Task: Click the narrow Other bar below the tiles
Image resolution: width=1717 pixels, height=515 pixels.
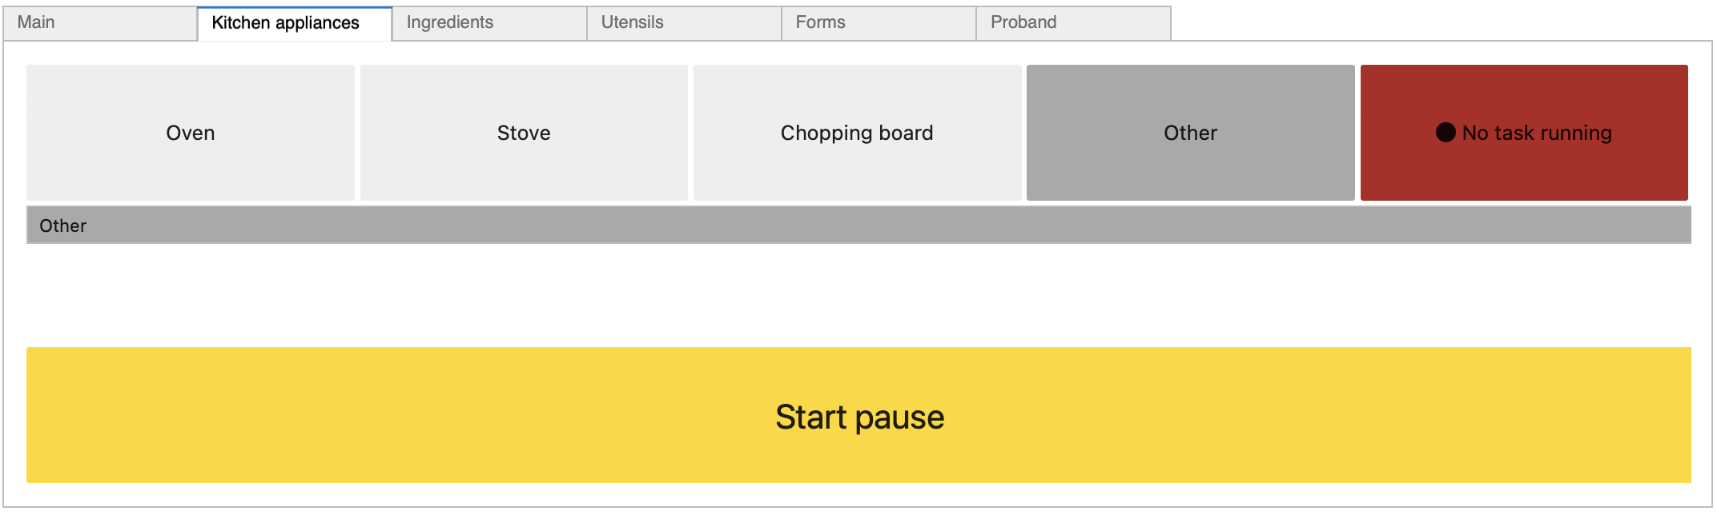Action: [x=857, y=225]
